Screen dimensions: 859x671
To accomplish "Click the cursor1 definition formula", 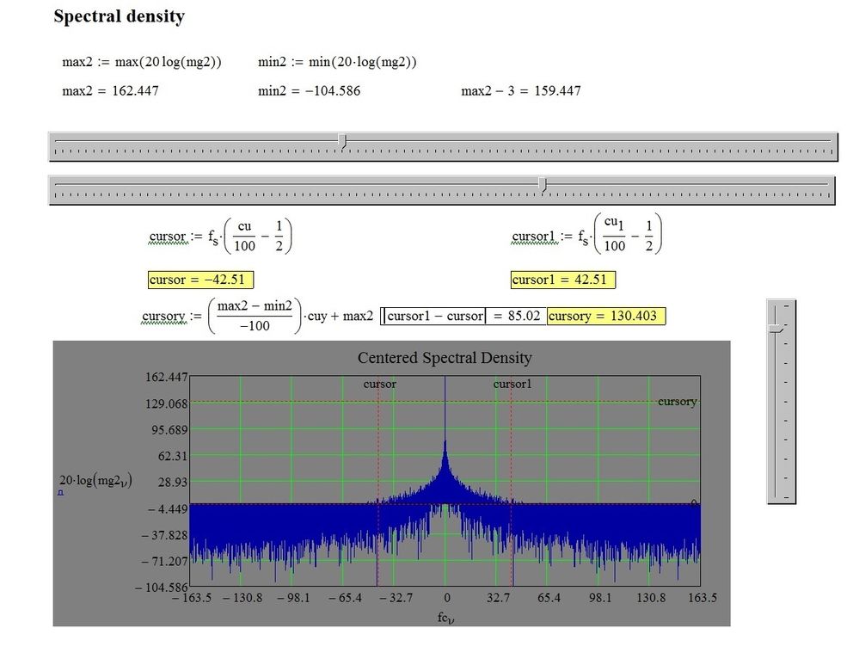I will click(x=586, y=234).
